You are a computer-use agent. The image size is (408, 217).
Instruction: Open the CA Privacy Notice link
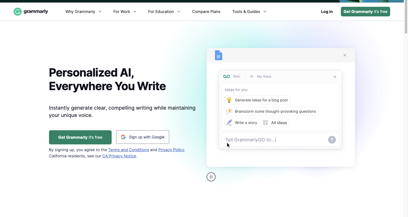click(x=119, y=156)
